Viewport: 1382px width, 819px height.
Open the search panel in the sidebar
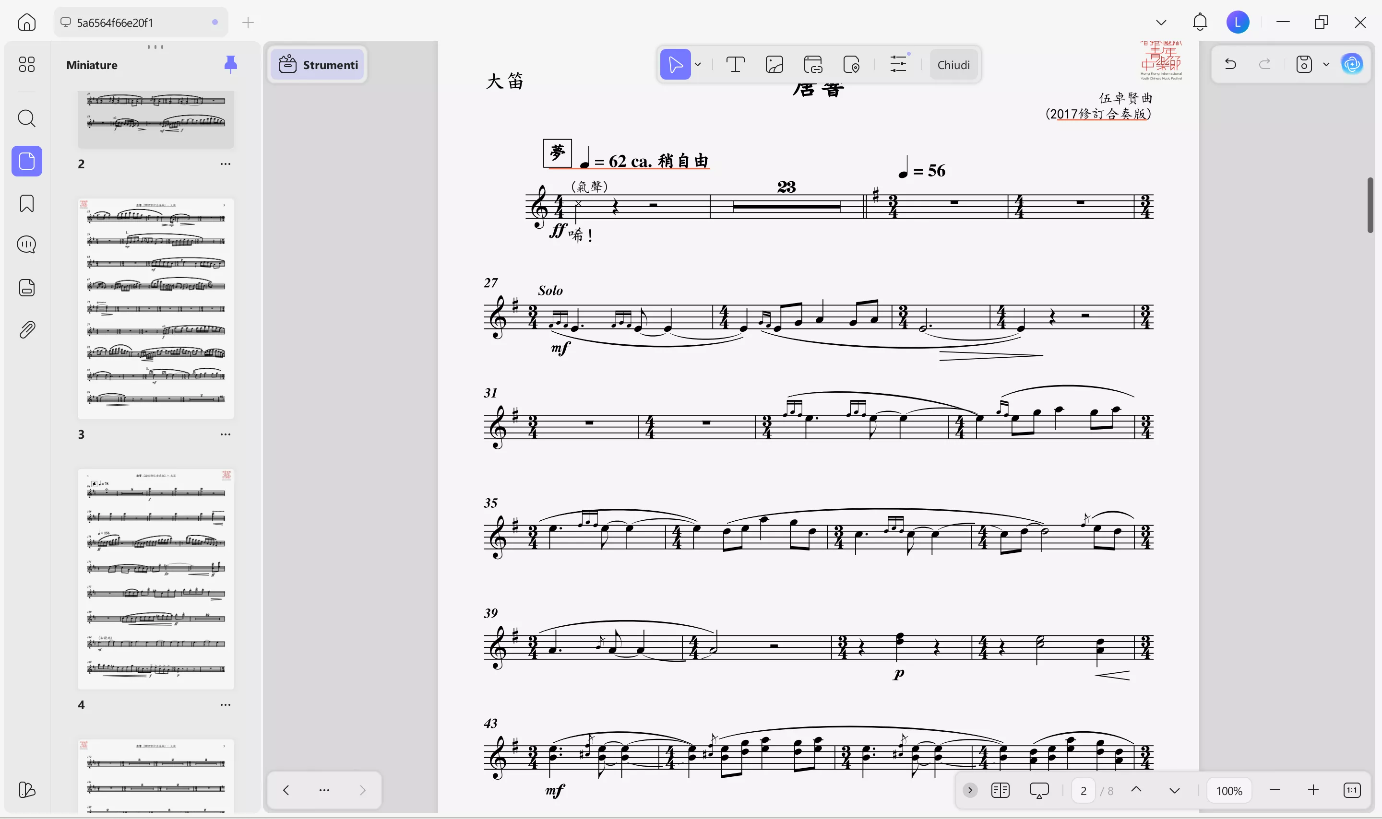click(26, 118)
